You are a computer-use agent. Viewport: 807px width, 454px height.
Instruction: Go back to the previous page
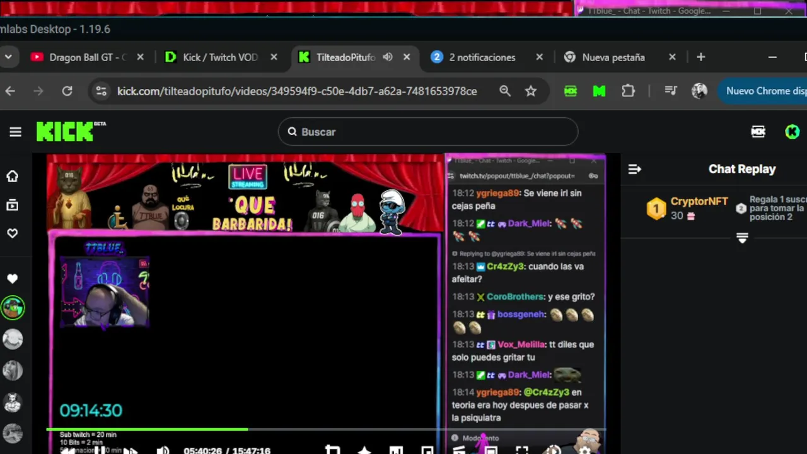(x=10, y=91)
